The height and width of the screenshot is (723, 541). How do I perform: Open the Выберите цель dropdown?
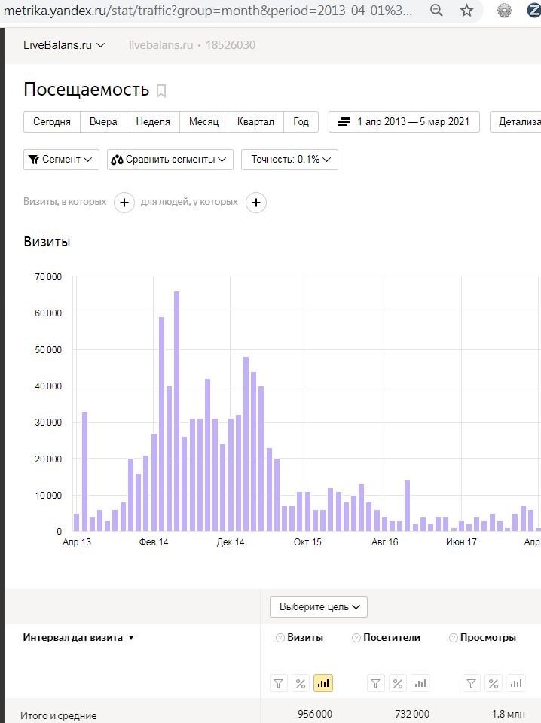pyautogui.click(x=319, y=607)
